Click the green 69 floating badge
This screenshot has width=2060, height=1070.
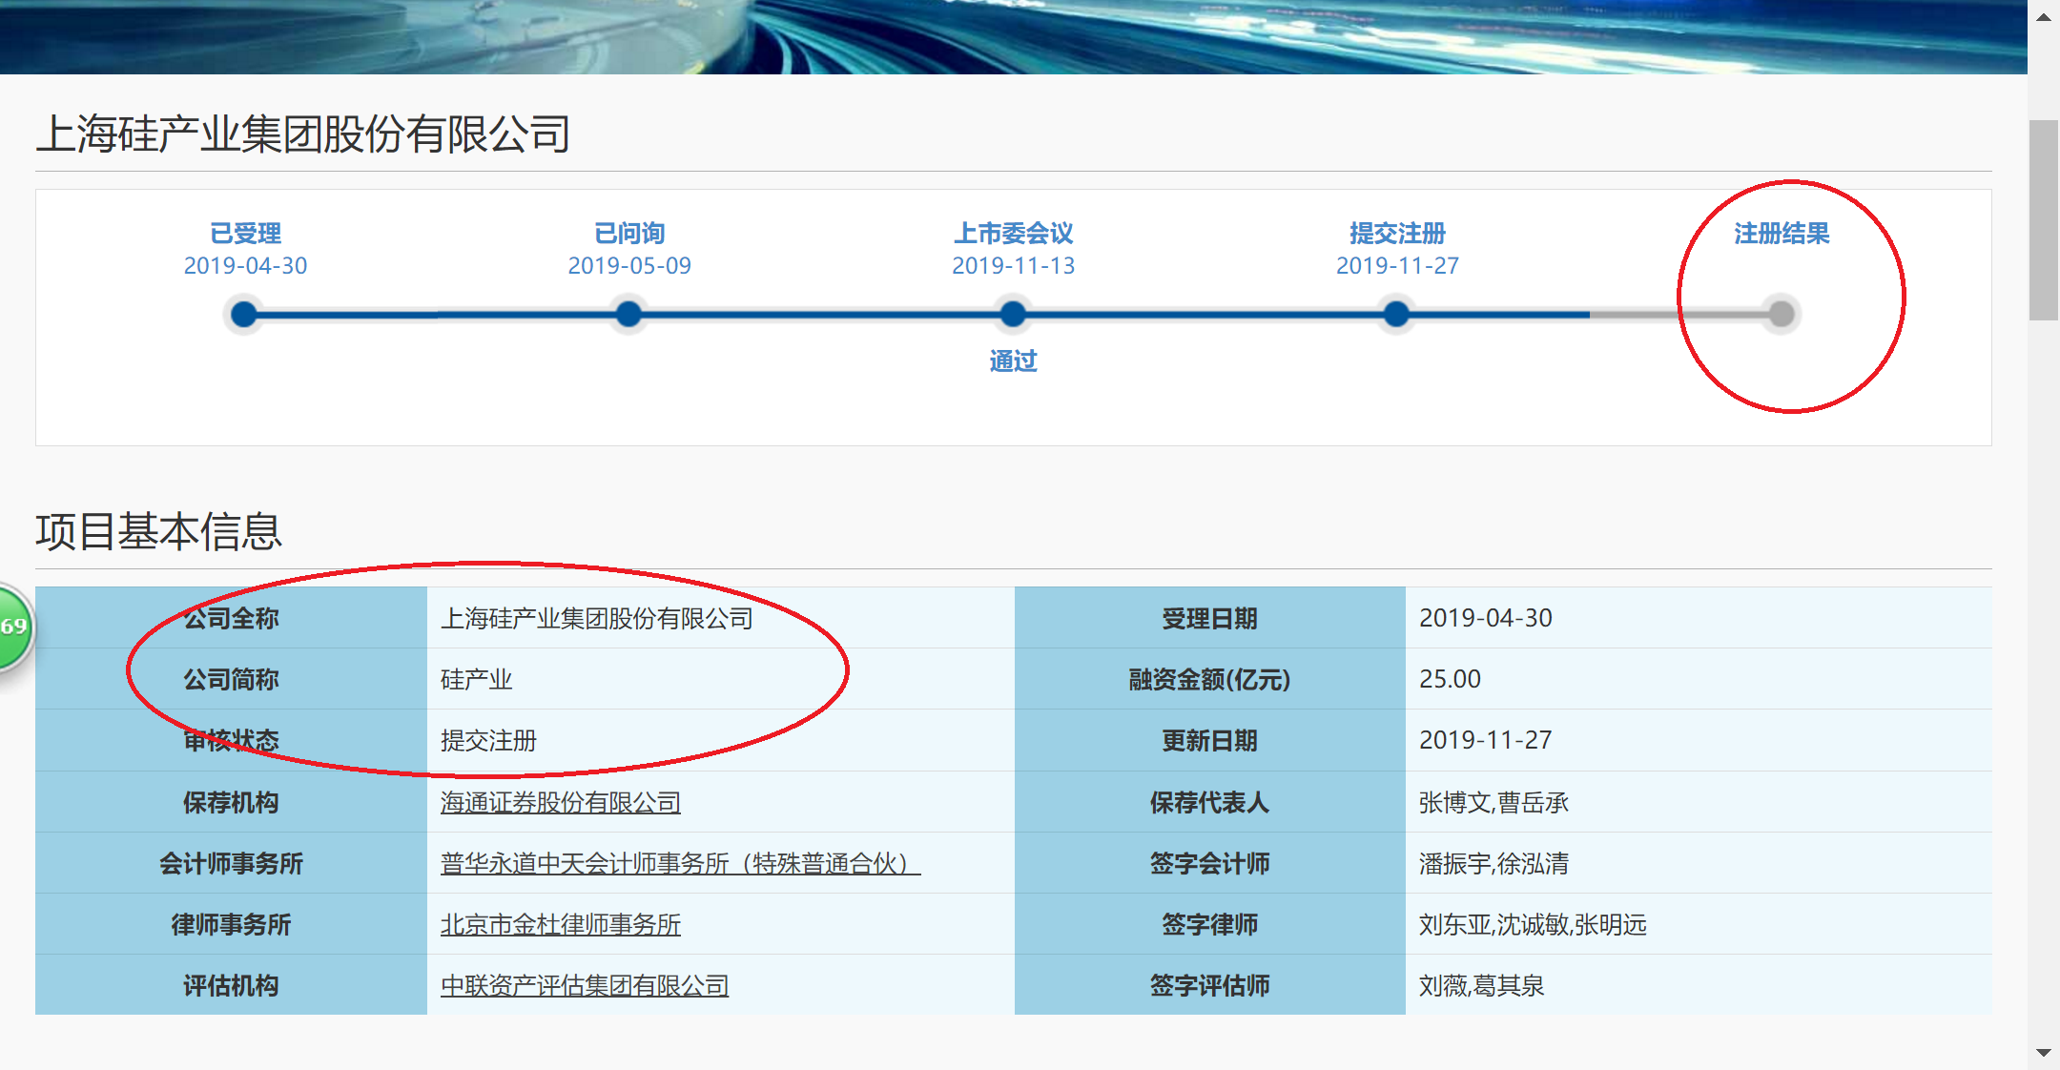[x=13, y=627]
